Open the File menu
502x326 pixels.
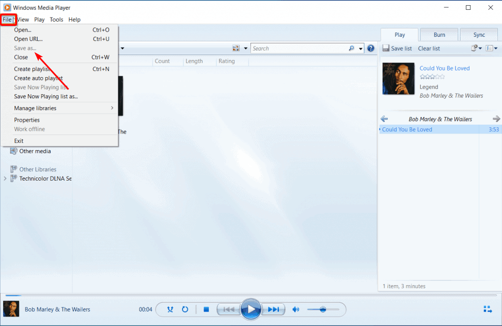pyautogui.click(x=7, y=20)
